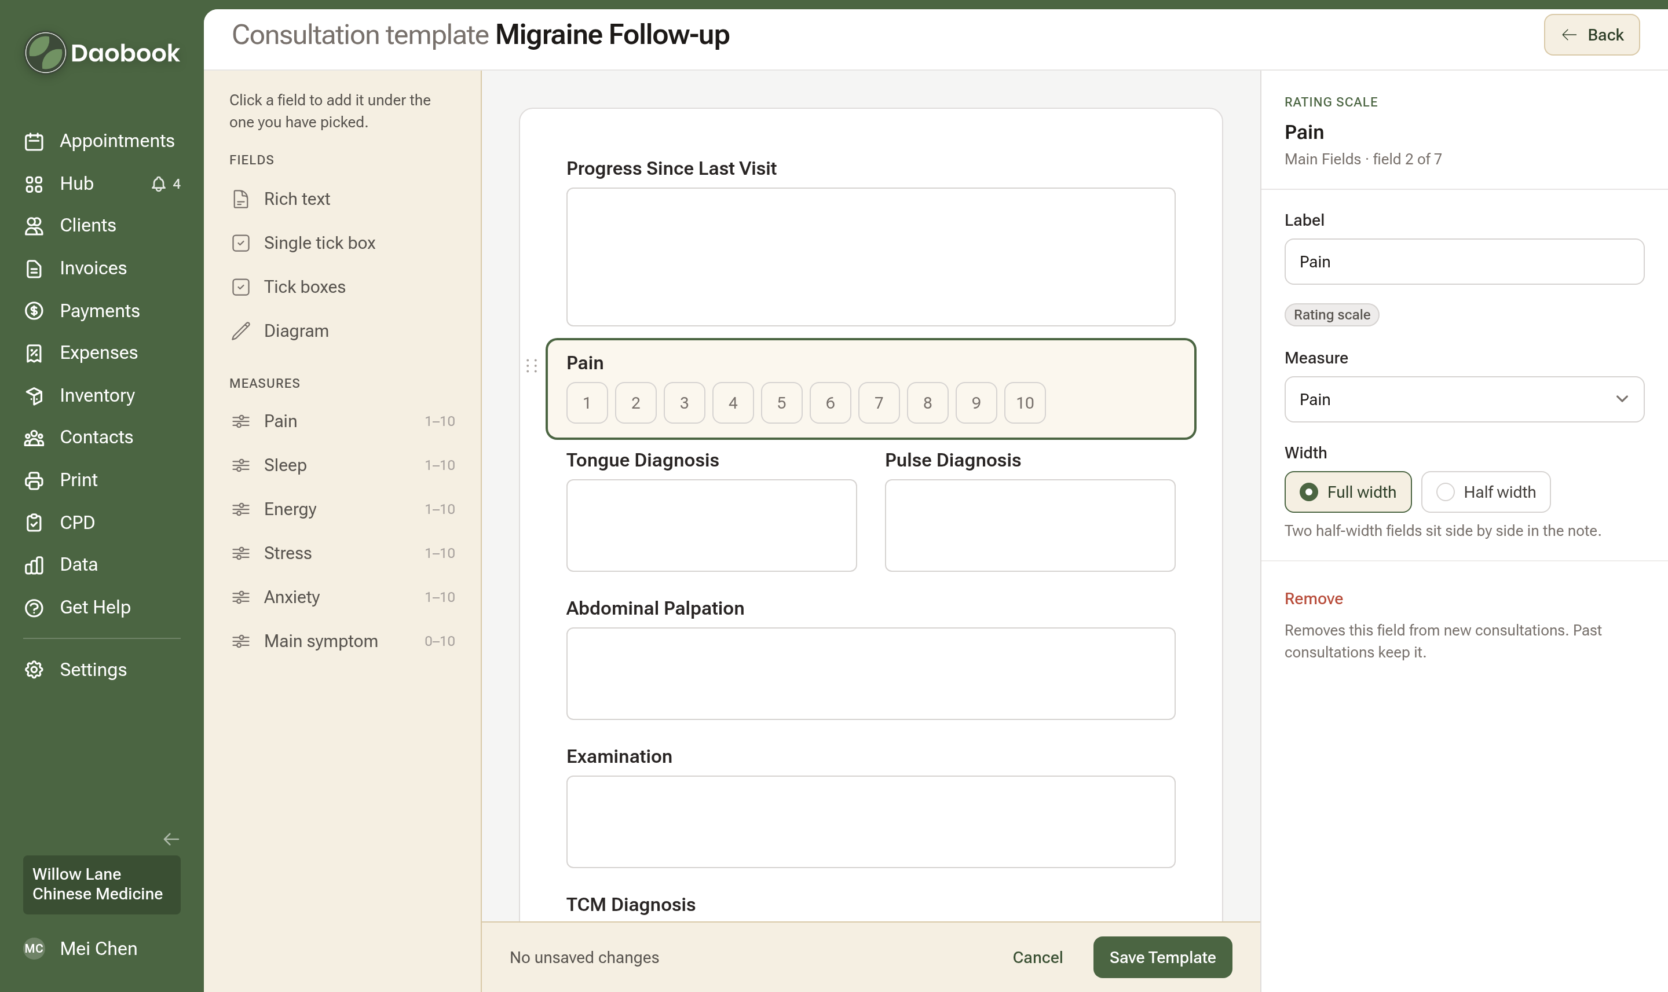Open Payments page

102,311
